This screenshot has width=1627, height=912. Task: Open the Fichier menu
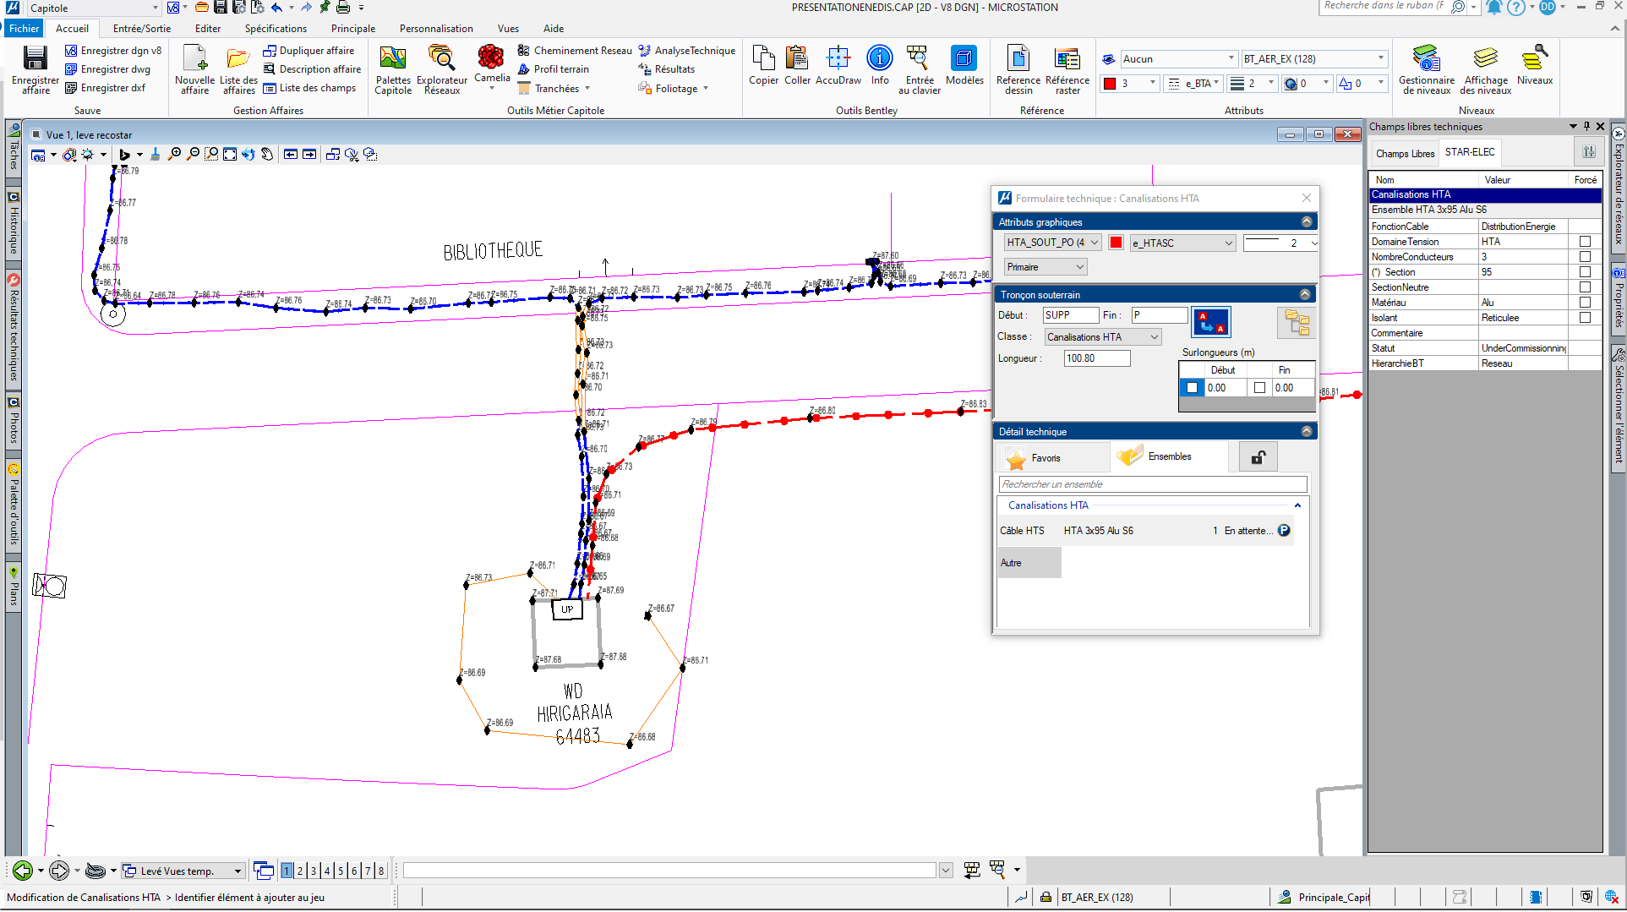pyautogui.click(x=25, y=29)
